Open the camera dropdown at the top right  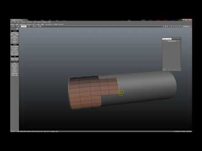[187, 26]
